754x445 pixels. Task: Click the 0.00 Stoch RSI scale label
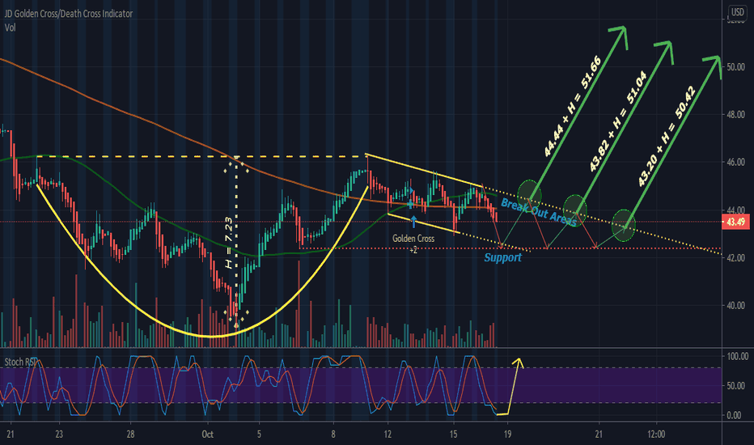coord(734,415)
